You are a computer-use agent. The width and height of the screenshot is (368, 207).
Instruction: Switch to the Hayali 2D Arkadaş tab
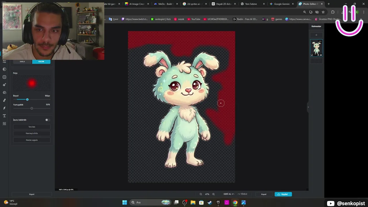pyautogui.click(x=224, y=4)
